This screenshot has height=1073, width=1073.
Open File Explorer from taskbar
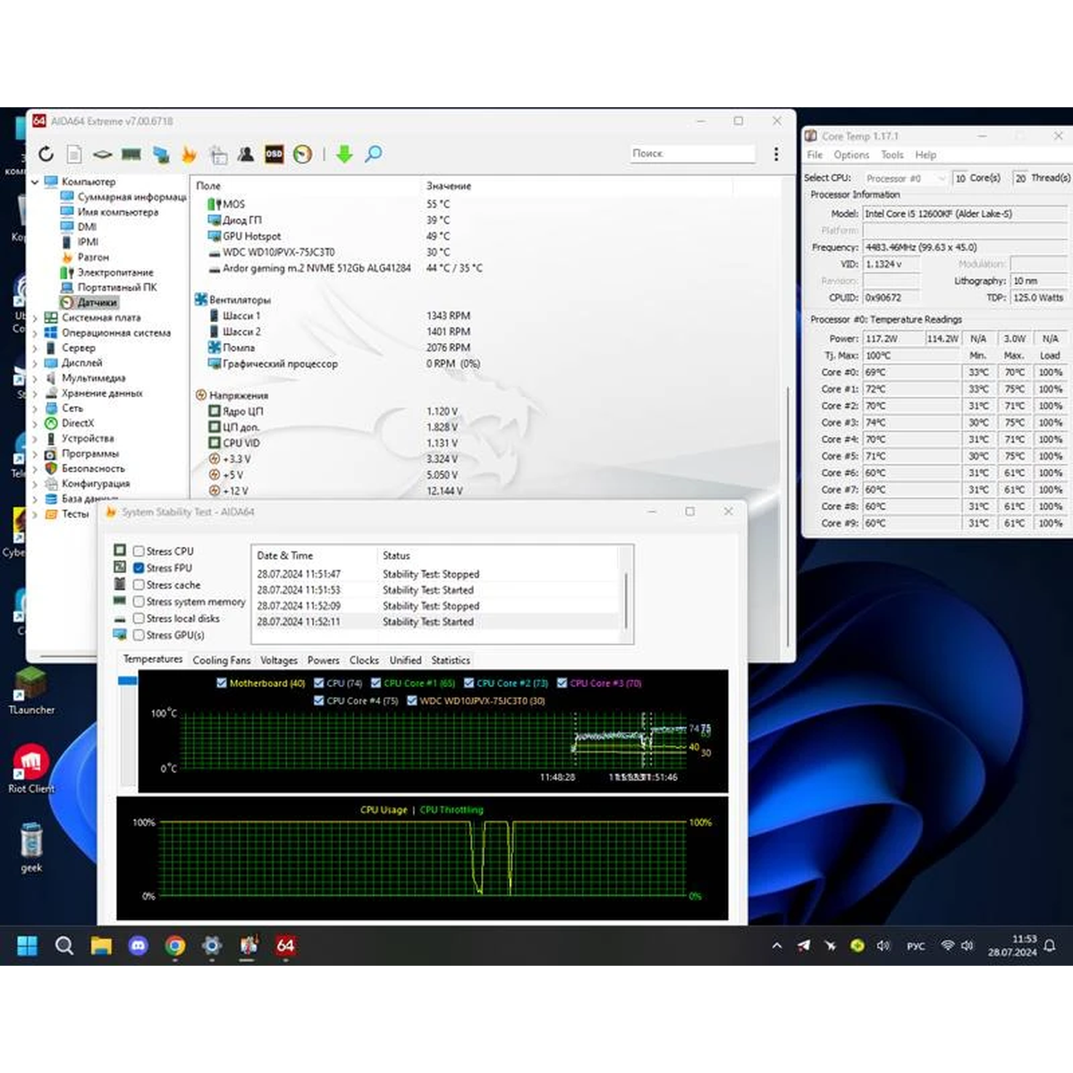[101, 945]
